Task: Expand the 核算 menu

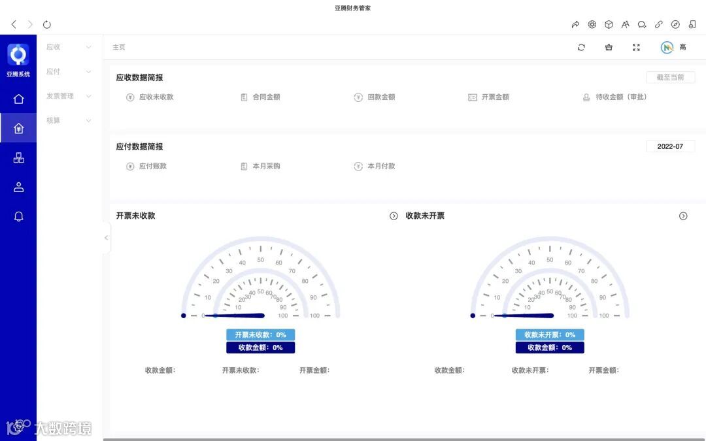Action: [69, 121]
